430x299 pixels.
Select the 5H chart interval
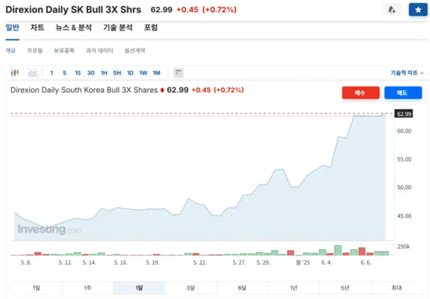117,73
